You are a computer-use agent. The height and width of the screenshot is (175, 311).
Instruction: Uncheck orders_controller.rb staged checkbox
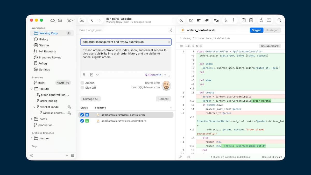pyautogui.click(x=82, y=115)
